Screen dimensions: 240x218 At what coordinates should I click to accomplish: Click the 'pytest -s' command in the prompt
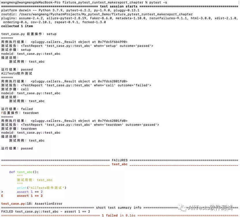[158, 2]
